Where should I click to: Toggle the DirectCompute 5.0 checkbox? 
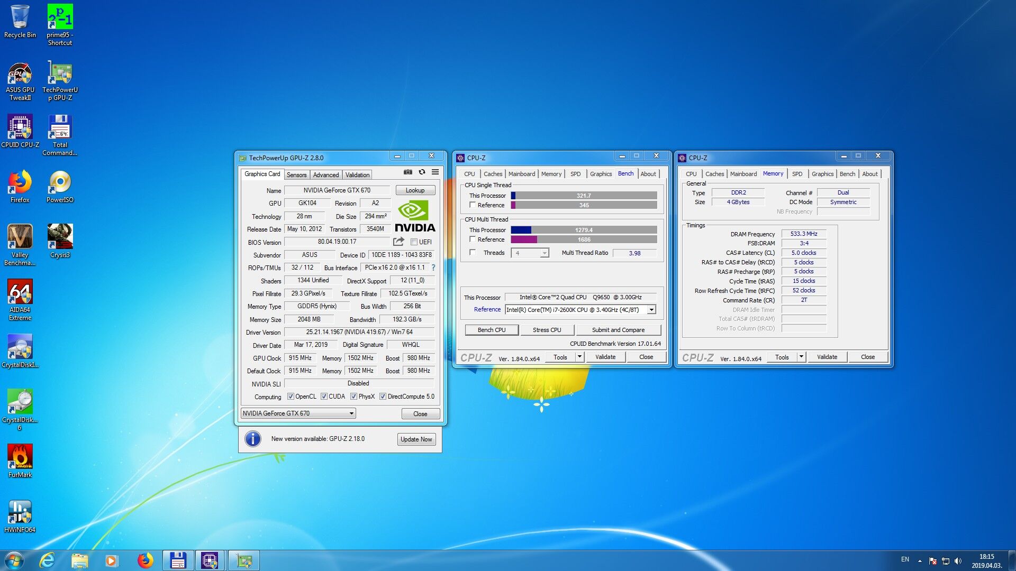point(383,397)
